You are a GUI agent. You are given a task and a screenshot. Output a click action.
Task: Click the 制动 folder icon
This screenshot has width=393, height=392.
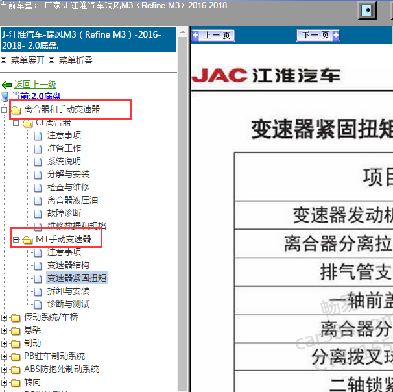[x=16, y=344]
